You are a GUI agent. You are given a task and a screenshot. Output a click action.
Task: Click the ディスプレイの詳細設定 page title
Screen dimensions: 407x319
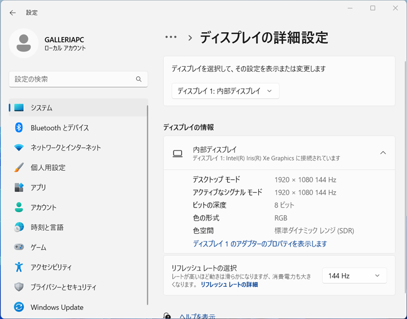click(x=264, y=37)
